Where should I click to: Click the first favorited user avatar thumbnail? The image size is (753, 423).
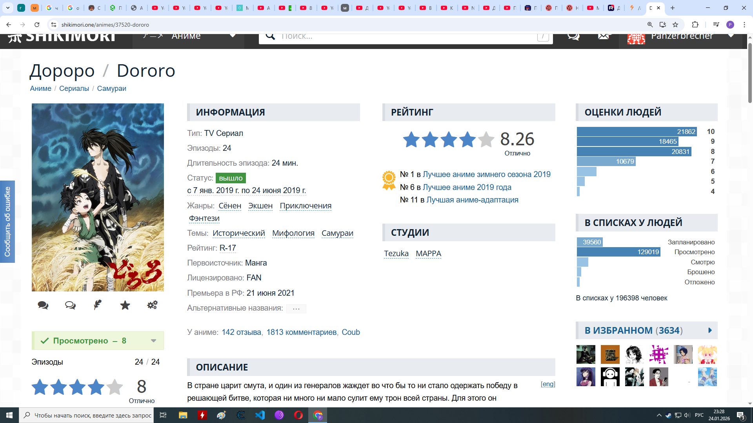pyautogui.click(x=586, y=354)
